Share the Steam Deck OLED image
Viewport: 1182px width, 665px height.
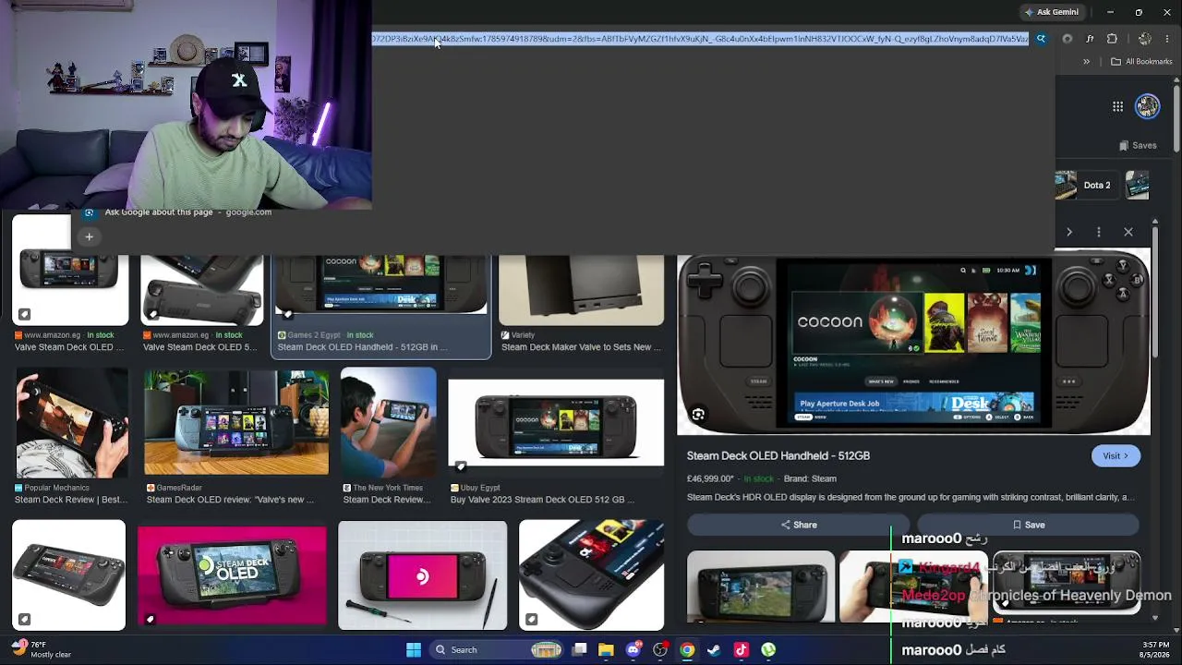click(798, 525)
